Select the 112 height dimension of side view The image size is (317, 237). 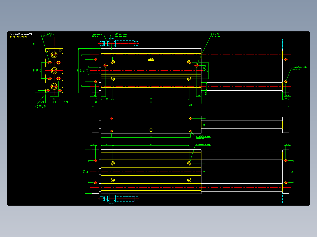click(77, 70)
